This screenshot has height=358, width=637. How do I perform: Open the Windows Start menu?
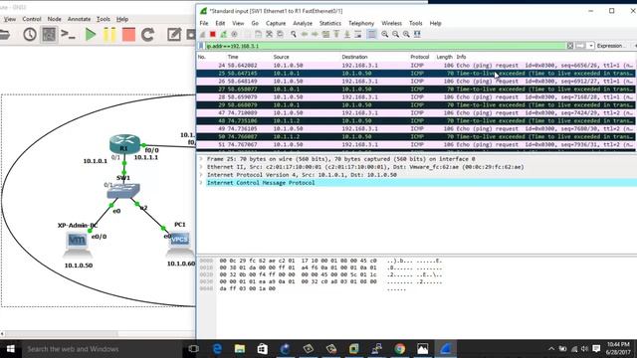[11, 349]
